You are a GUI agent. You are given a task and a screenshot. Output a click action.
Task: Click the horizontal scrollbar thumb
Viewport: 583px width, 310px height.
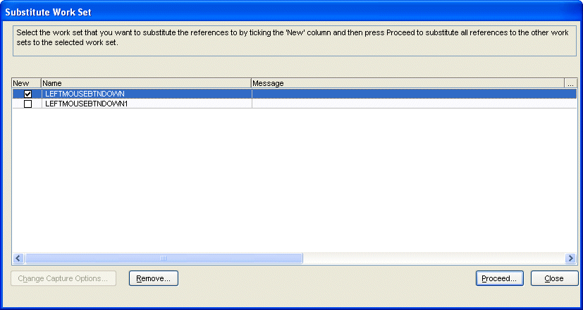click(x=164, y=259)
